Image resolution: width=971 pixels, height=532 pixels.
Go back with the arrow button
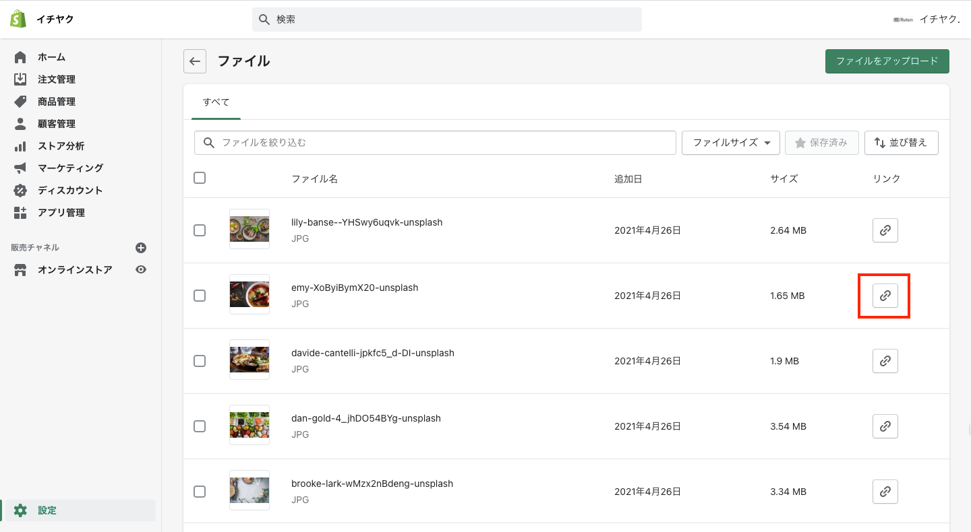195,61
